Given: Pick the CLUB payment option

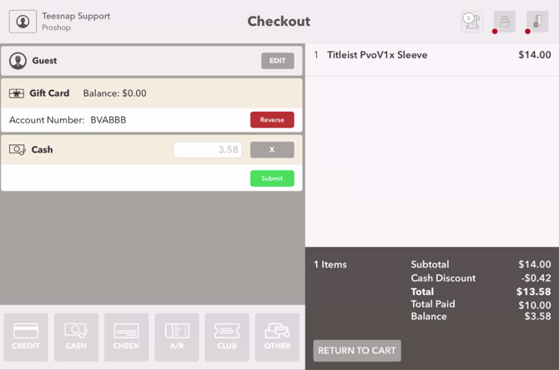Looking at the screenshot, I should tap(227, 337).
